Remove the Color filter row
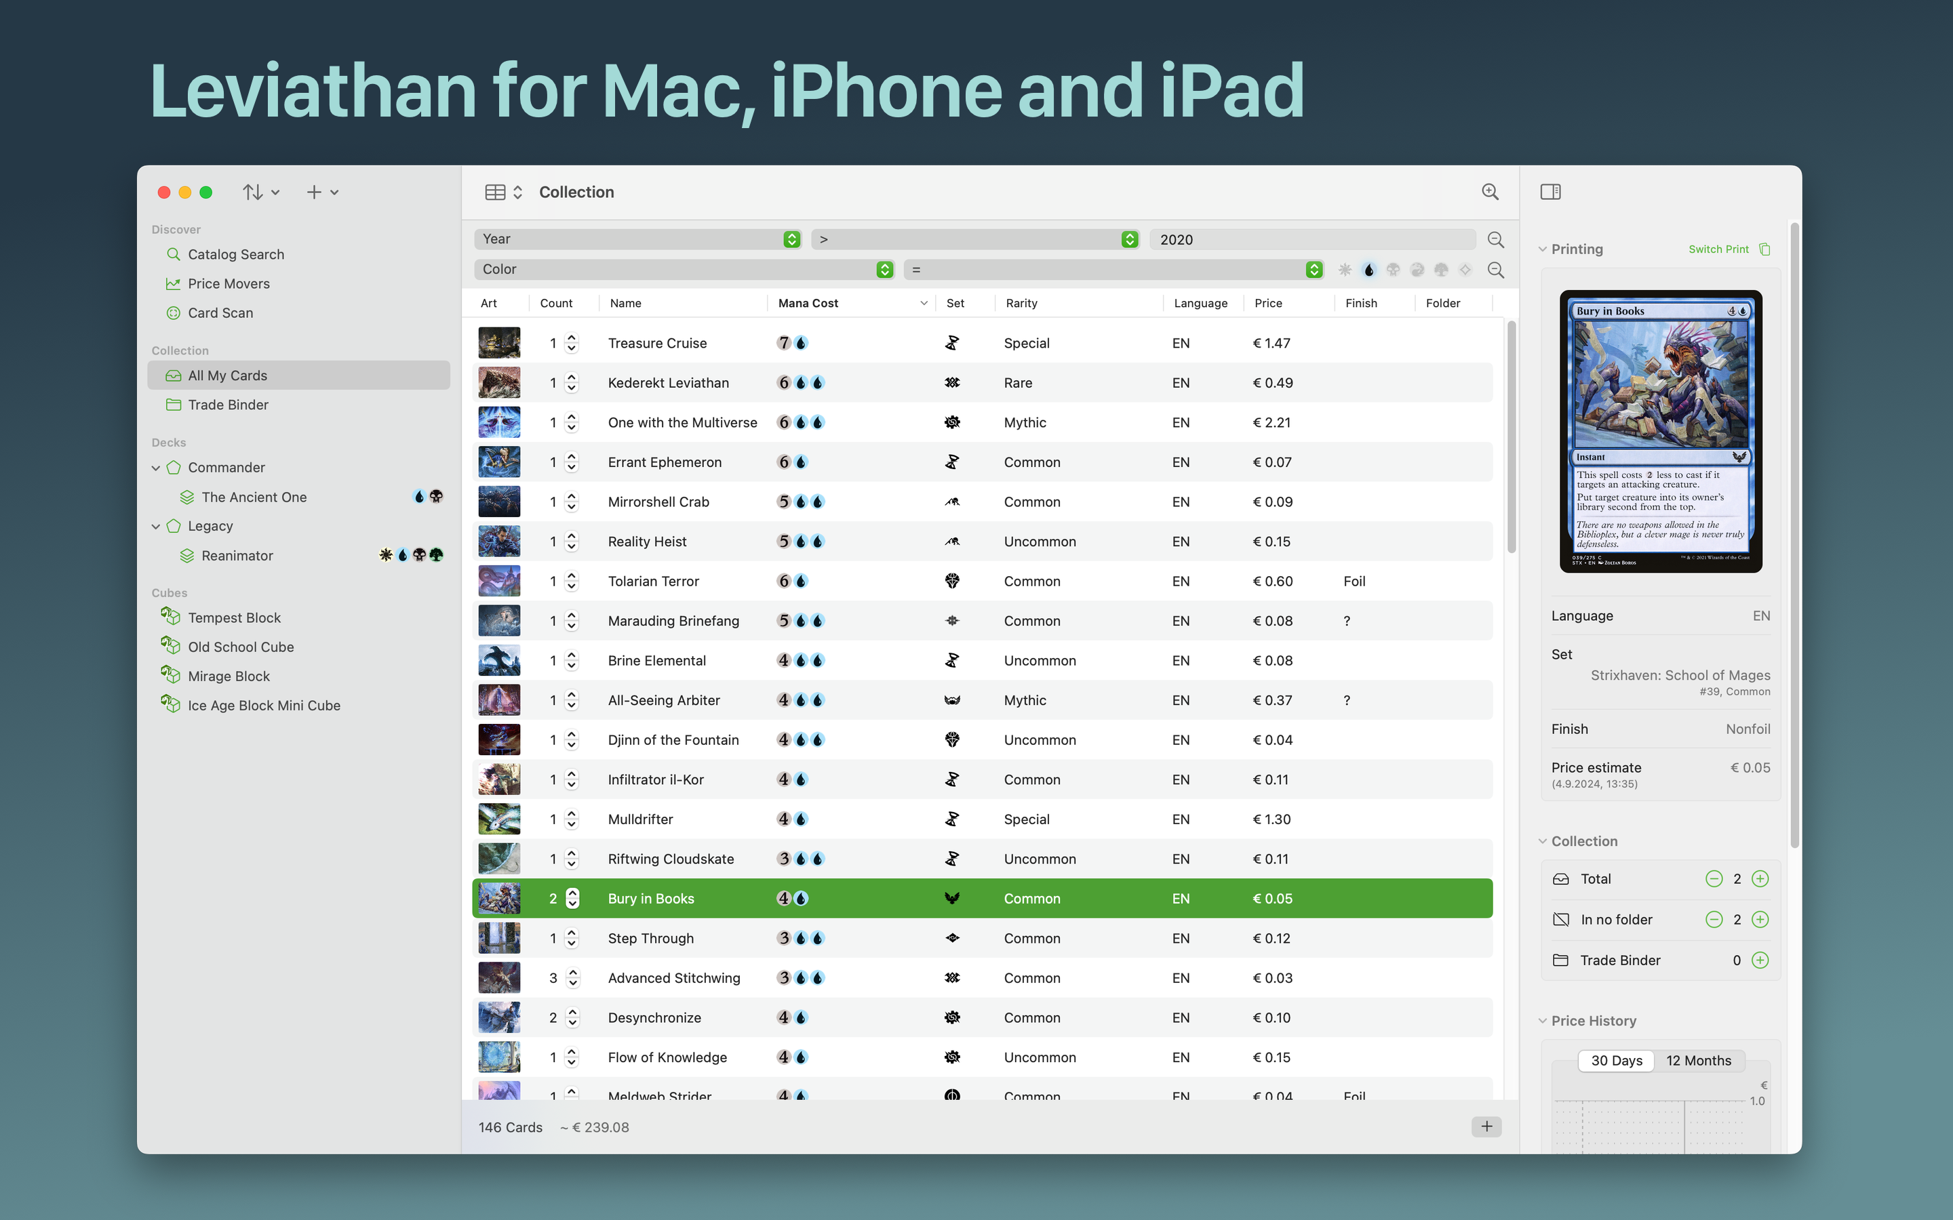 [x=1495, y=270]
